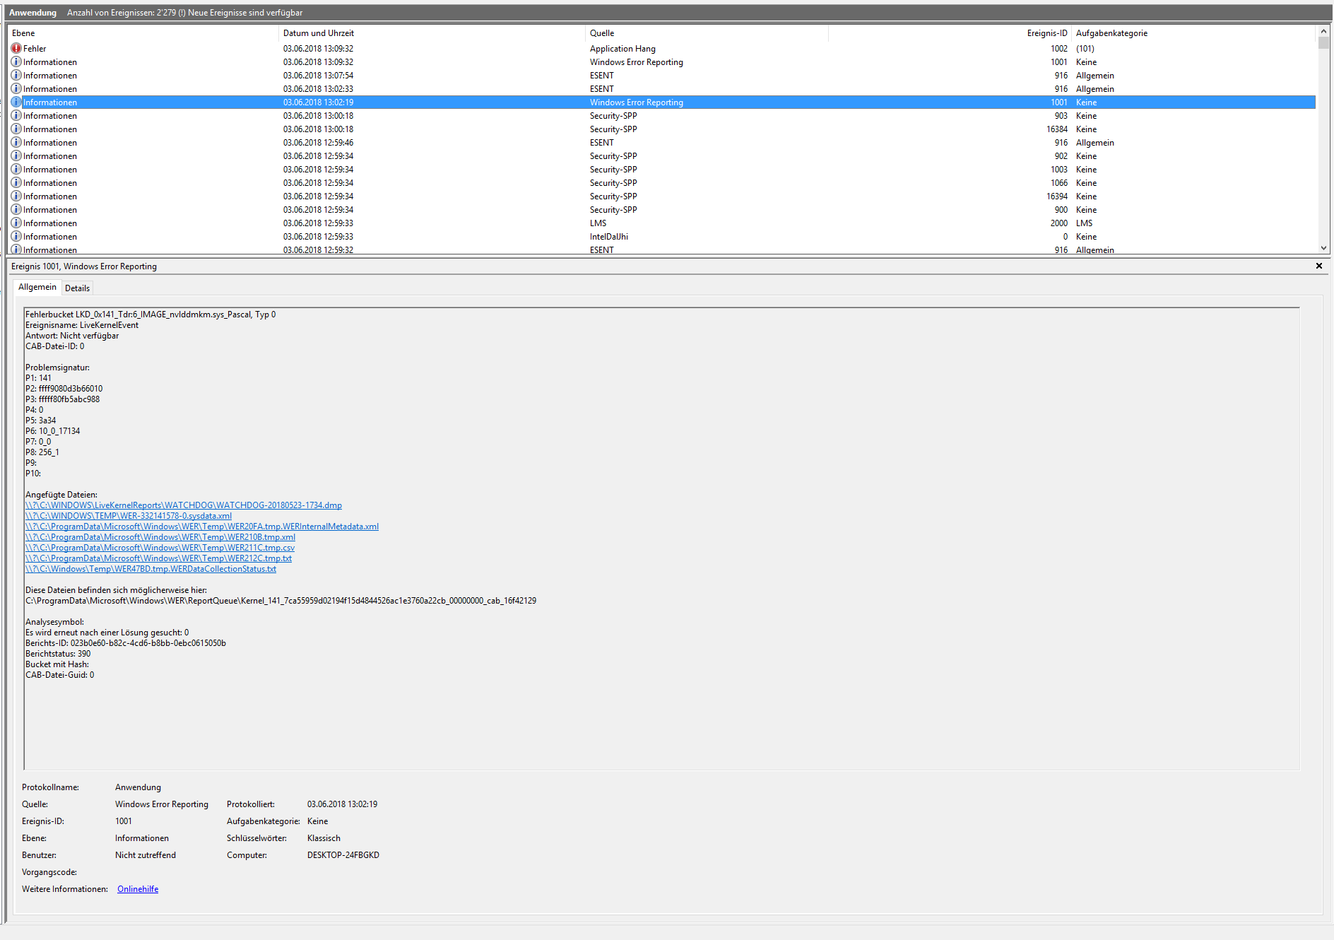Click the Protokolliert date value
Image resolution: width=1334 pixels, height=940 pixels.
[x=342, y=804]
